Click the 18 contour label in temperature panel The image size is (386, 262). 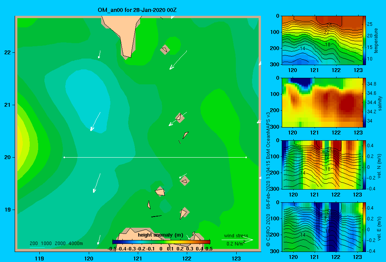pyautogui.click(x=327, y=44)
